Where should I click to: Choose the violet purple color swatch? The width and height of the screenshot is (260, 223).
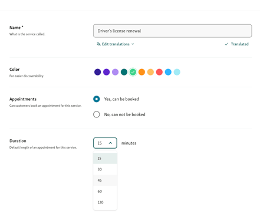pos(106,72)
